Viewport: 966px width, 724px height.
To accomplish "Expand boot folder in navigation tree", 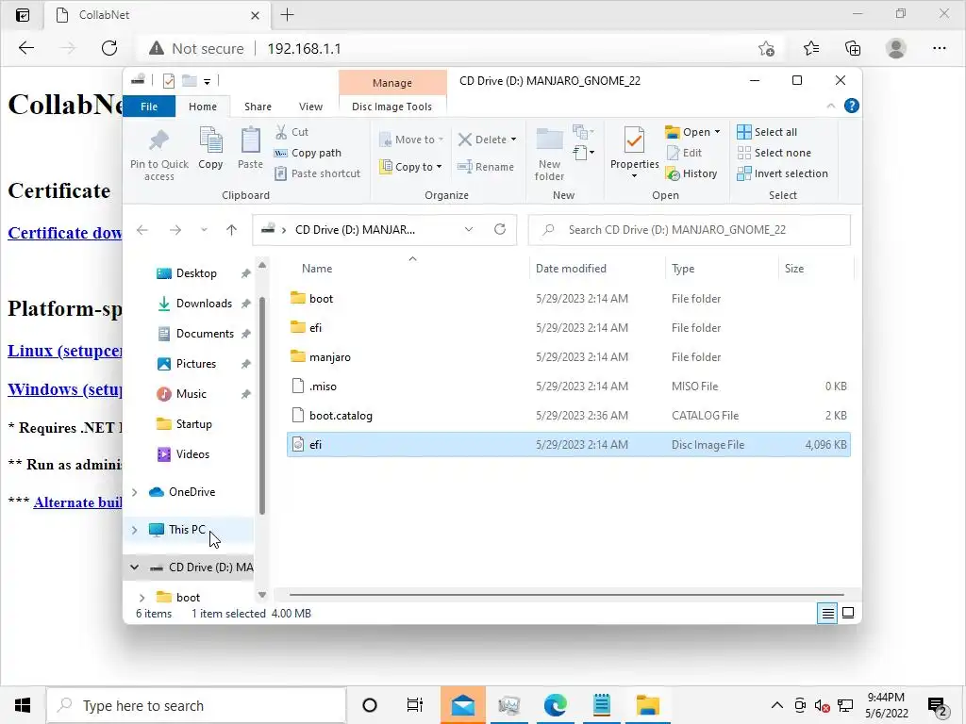I will coord(142,597).
